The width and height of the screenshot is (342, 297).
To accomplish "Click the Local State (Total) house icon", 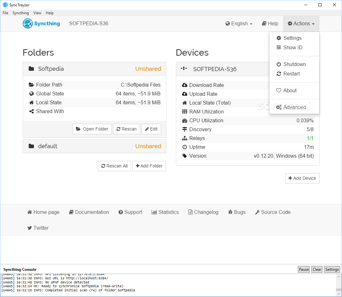I will click(x=184, y=103).
